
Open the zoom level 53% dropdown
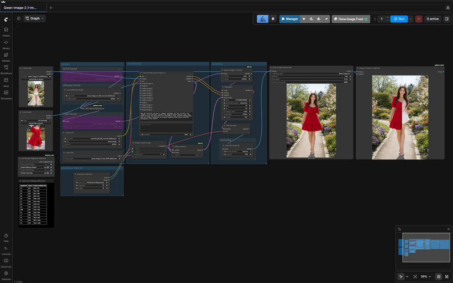426,276
